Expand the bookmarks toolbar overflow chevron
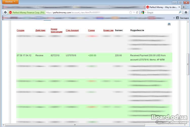 click(x=174, y=18)
